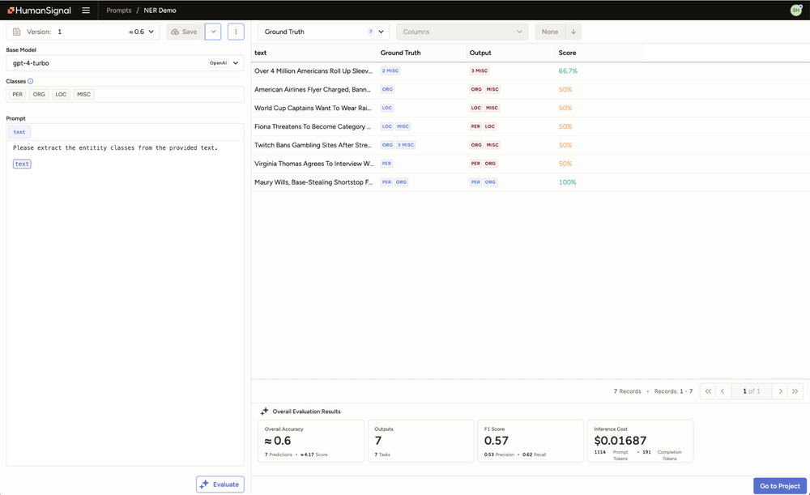Click the 100% score value
This screenshot has height=495, width=810.
pyautogui.click(x=567, y=182)
